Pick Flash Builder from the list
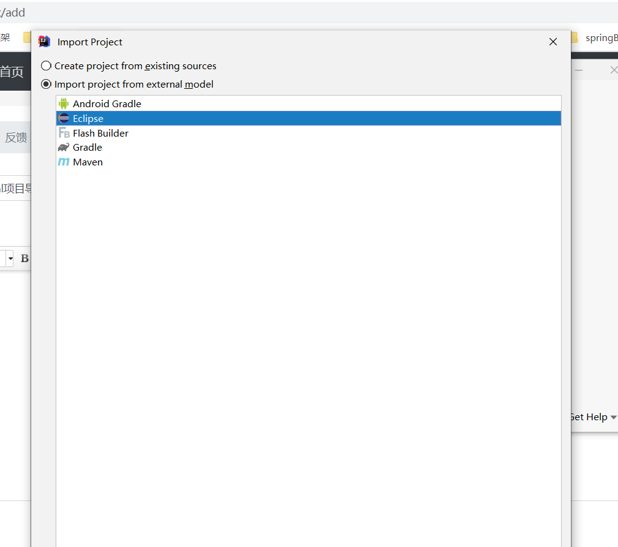Image resolution: width=618 pixels, height=547 pixels. click(x=308, y=133)
